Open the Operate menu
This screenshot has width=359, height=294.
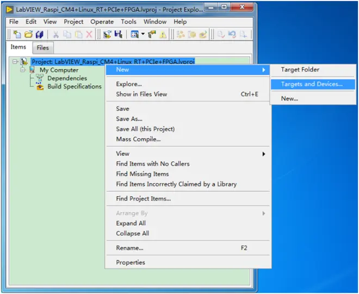pos(102,22)
